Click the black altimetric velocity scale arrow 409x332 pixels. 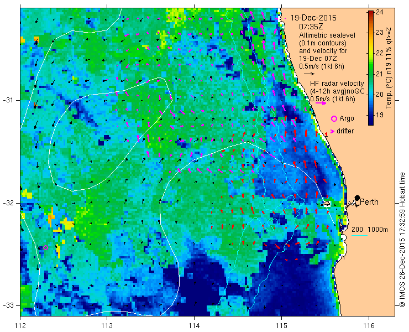click(x=309, y=74)
